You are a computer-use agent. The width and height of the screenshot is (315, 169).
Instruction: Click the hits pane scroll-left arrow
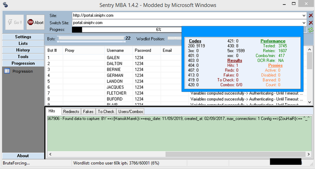pyautogui.click(x=50, y=154)
